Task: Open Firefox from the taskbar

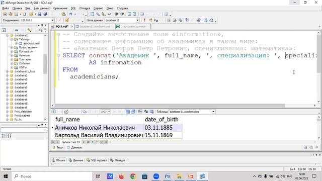Action: point(121,176)
